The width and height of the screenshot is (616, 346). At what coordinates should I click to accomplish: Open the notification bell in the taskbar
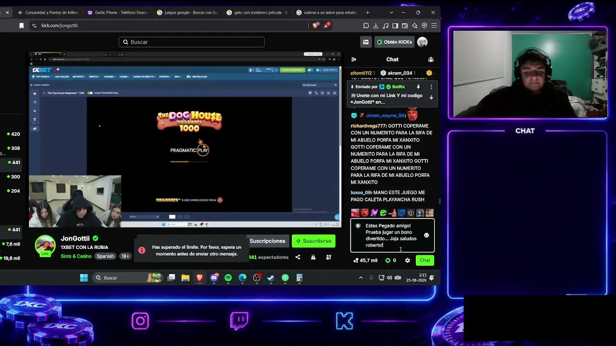[x=432, y=278]
